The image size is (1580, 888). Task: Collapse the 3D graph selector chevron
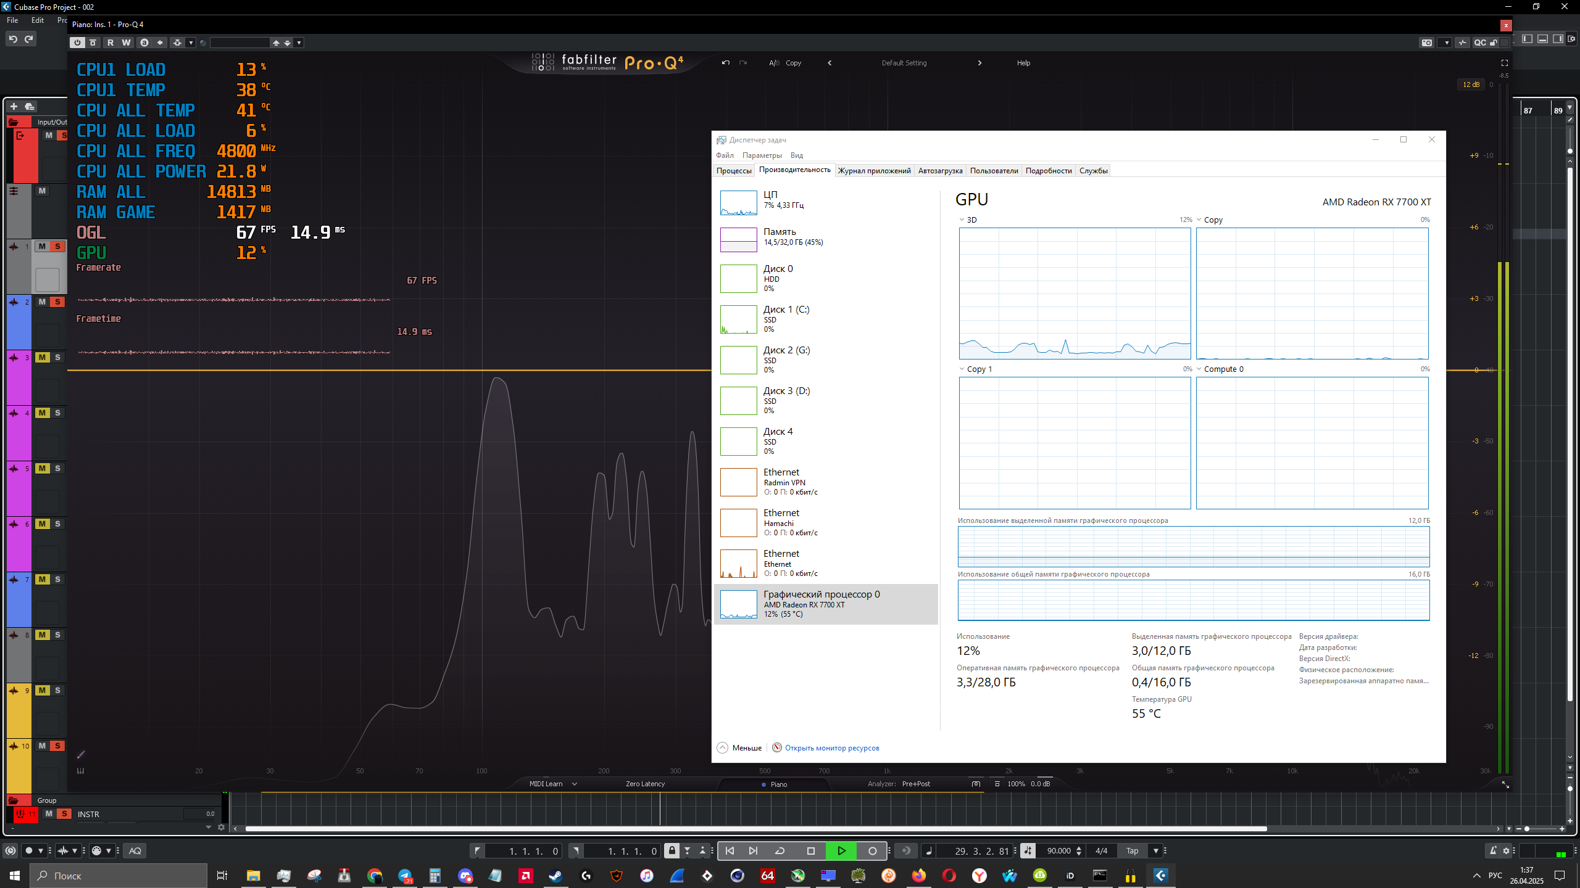[962, 220]
